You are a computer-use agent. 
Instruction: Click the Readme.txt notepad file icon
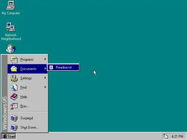click(51, 67)
